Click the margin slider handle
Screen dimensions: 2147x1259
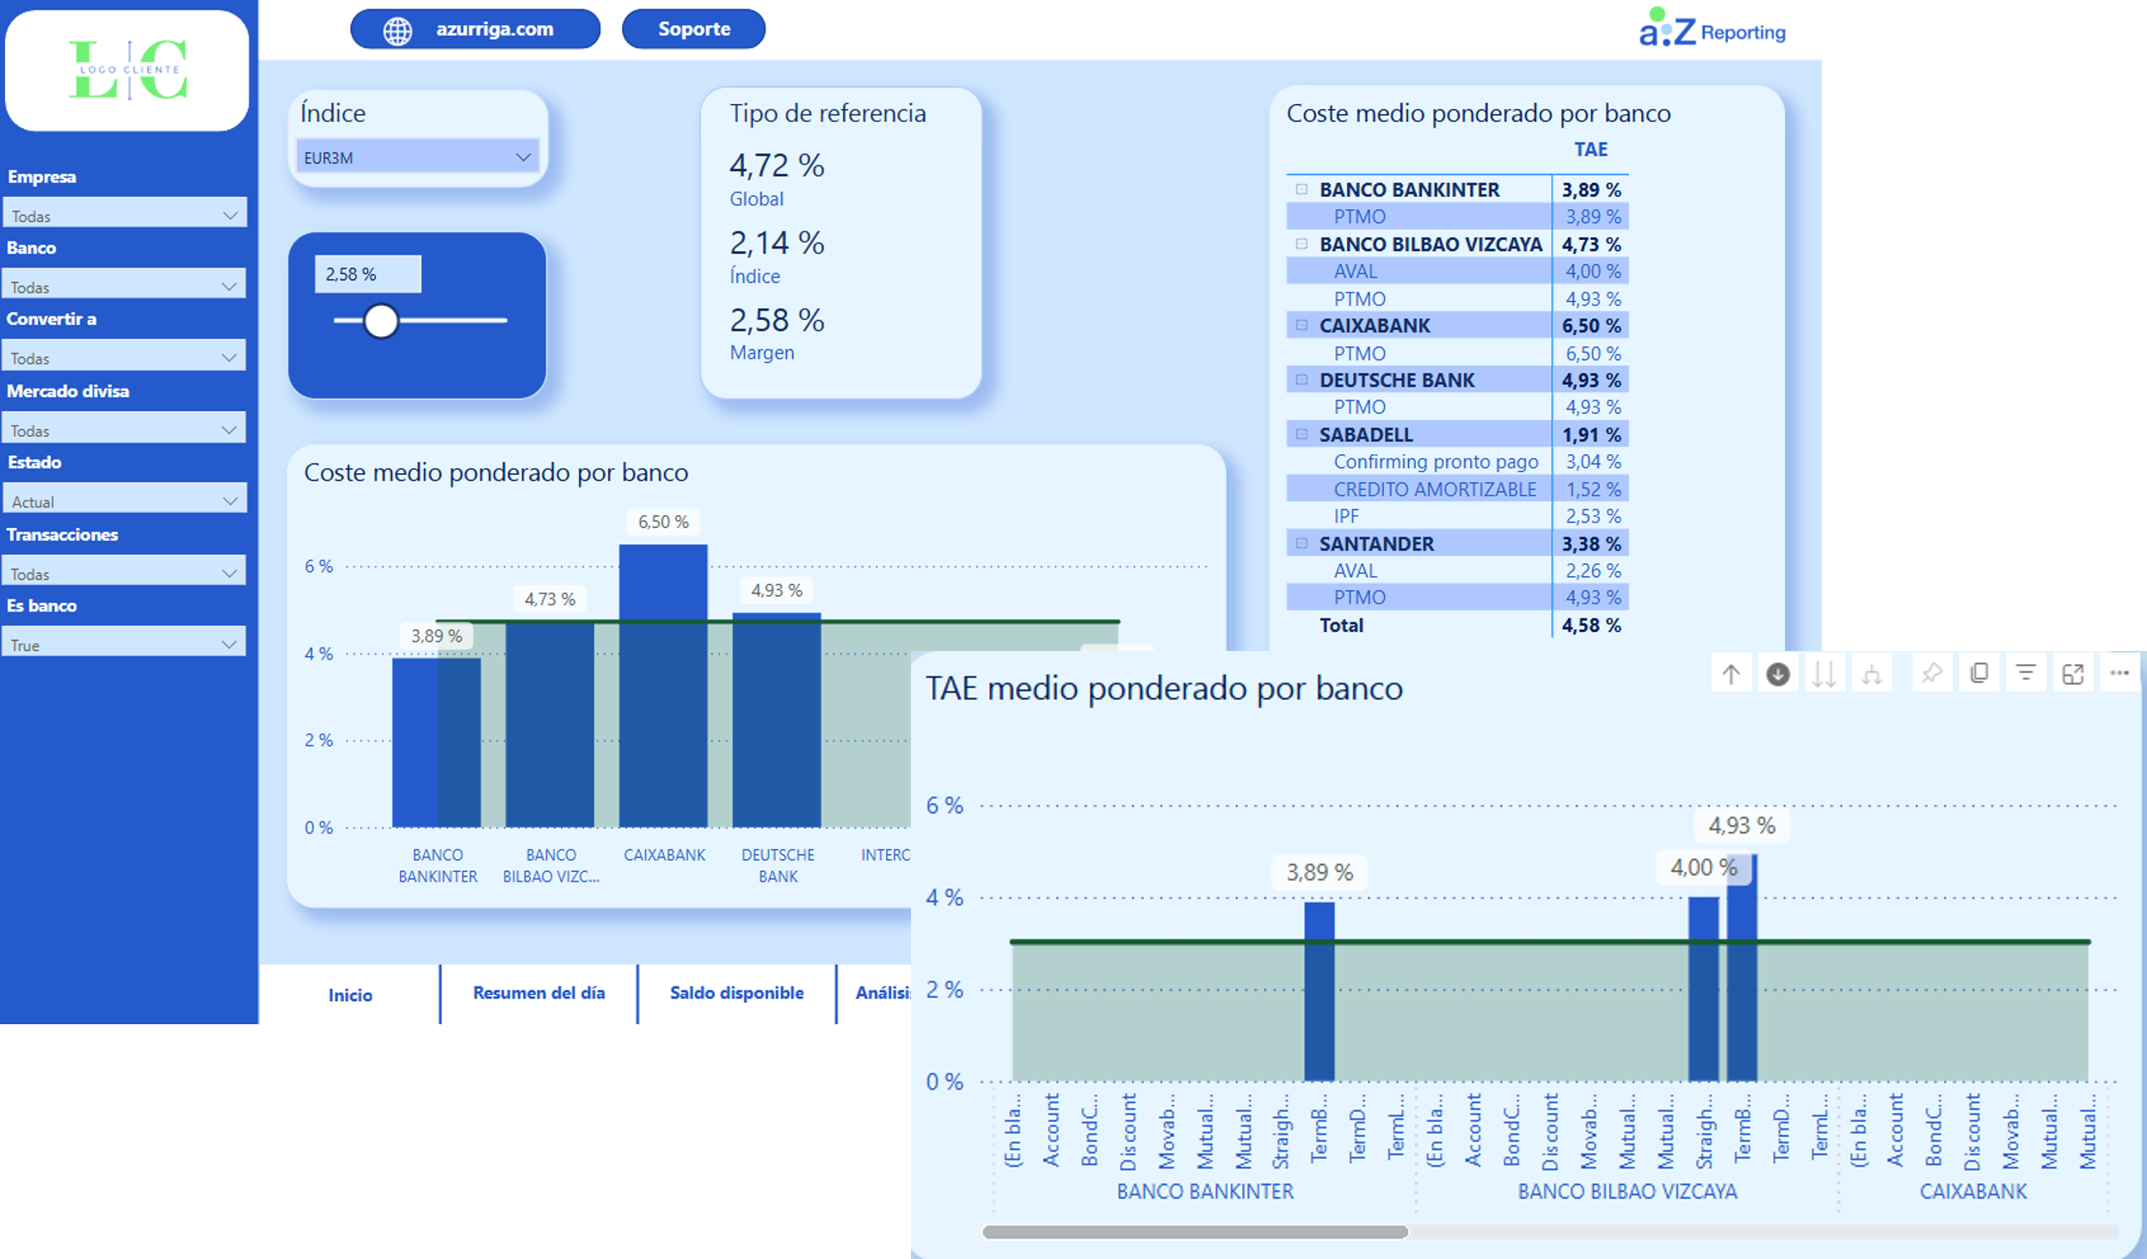[380, 321]
